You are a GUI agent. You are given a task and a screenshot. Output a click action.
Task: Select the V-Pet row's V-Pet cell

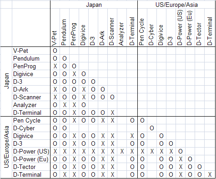point(55,51)
